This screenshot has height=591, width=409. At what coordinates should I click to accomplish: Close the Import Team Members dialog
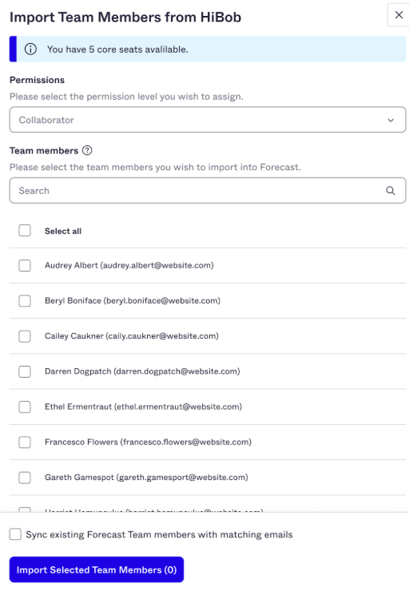click(399, 15)
